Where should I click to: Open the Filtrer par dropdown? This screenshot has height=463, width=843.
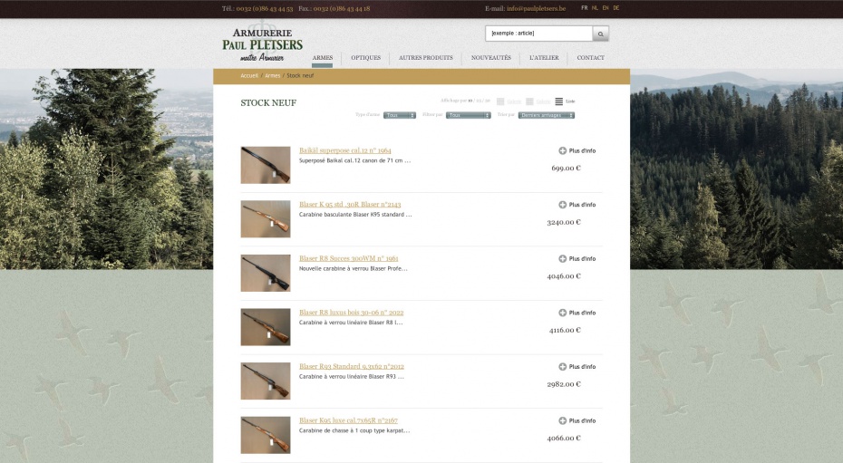tap(469, 115)
